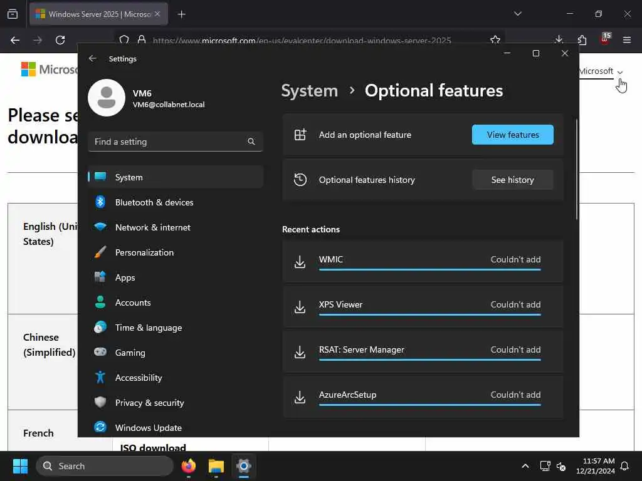The image size is (642, 481).
Task: Open Firefox downloads panel
Action: click(559, 40)
